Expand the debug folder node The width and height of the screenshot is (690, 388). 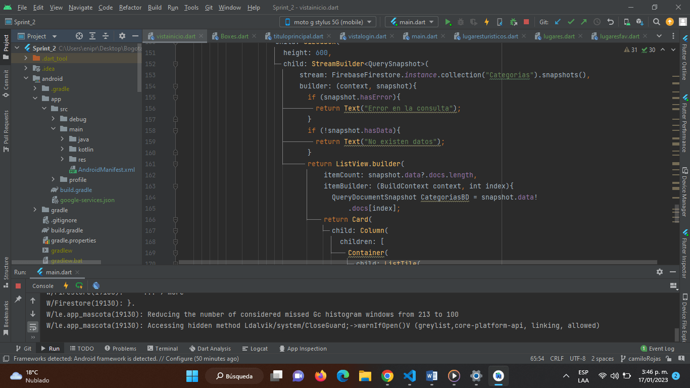(54, 119)
